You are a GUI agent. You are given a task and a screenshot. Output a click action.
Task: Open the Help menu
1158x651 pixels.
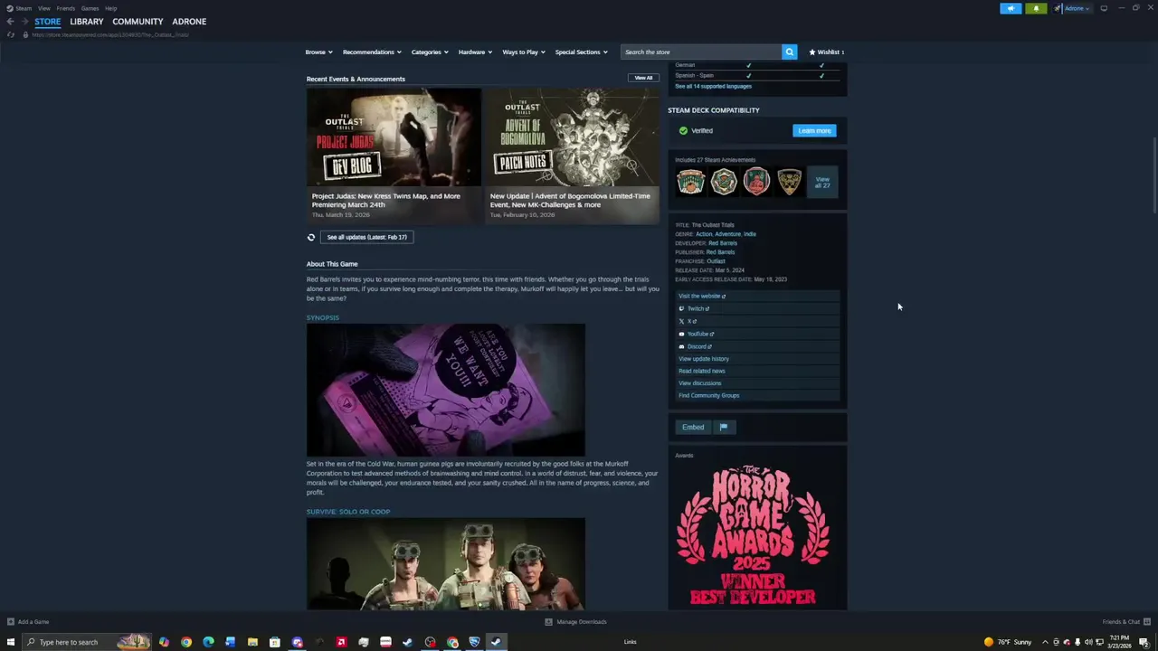(110, 8)
